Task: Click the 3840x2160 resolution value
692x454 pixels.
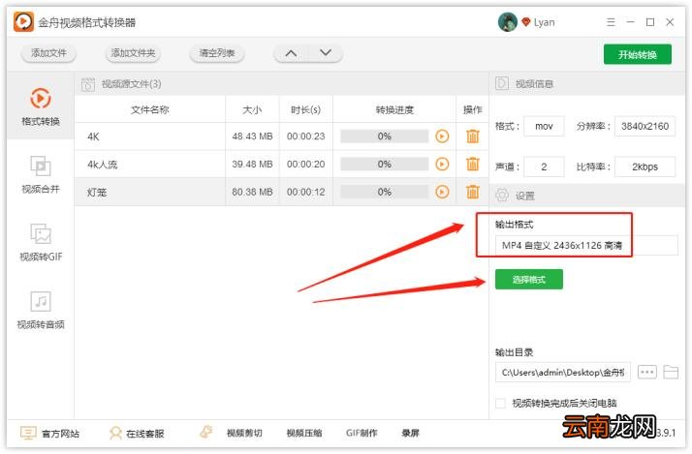Action: point(645,127)
